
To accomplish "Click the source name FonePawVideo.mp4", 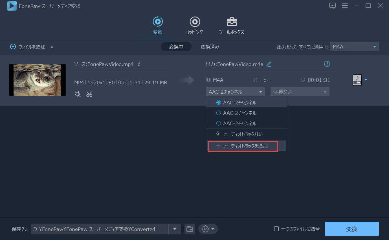I will (110, 64).
